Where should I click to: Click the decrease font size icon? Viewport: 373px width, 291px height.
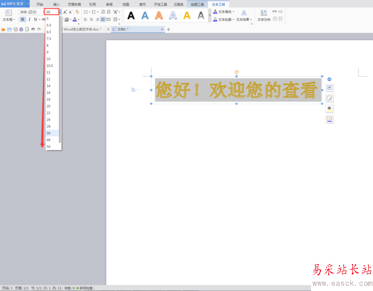click(71, 12)
